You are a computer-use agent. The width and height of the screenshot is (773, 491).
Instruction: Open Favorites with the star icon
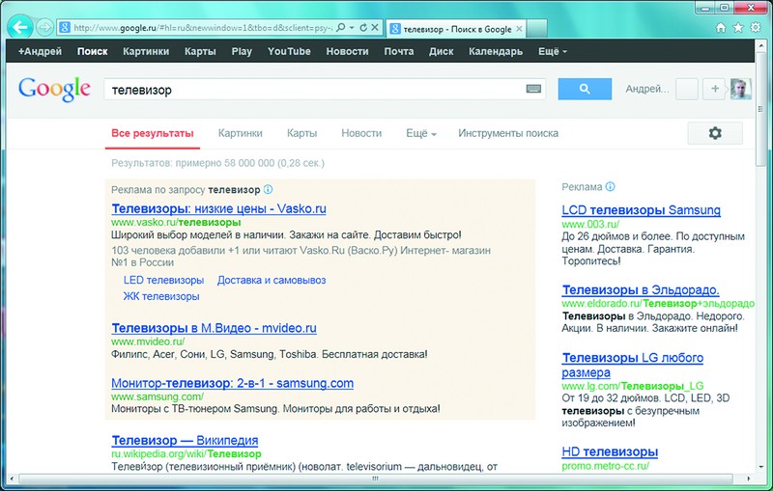738,28
